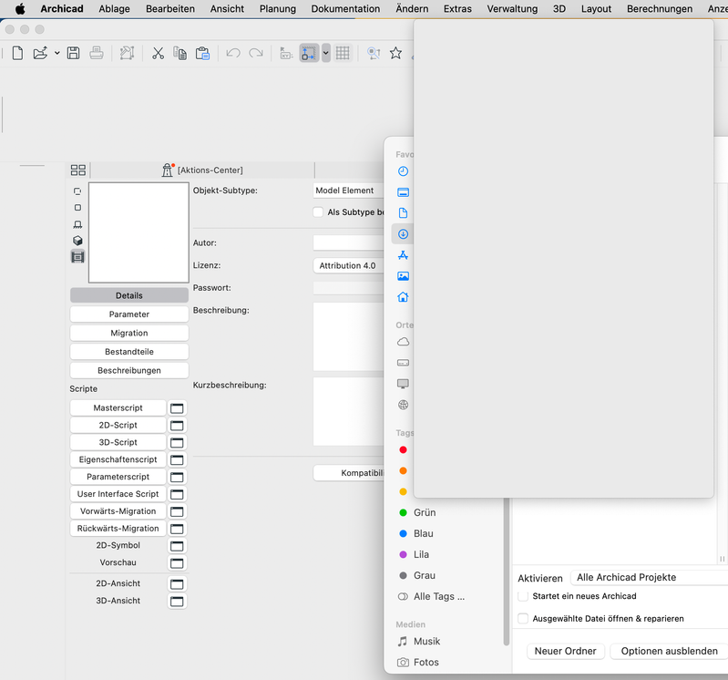Check 'Ausgewählte Datei öffnen & reparieren'
728x680 pixels.
(523, 618)
